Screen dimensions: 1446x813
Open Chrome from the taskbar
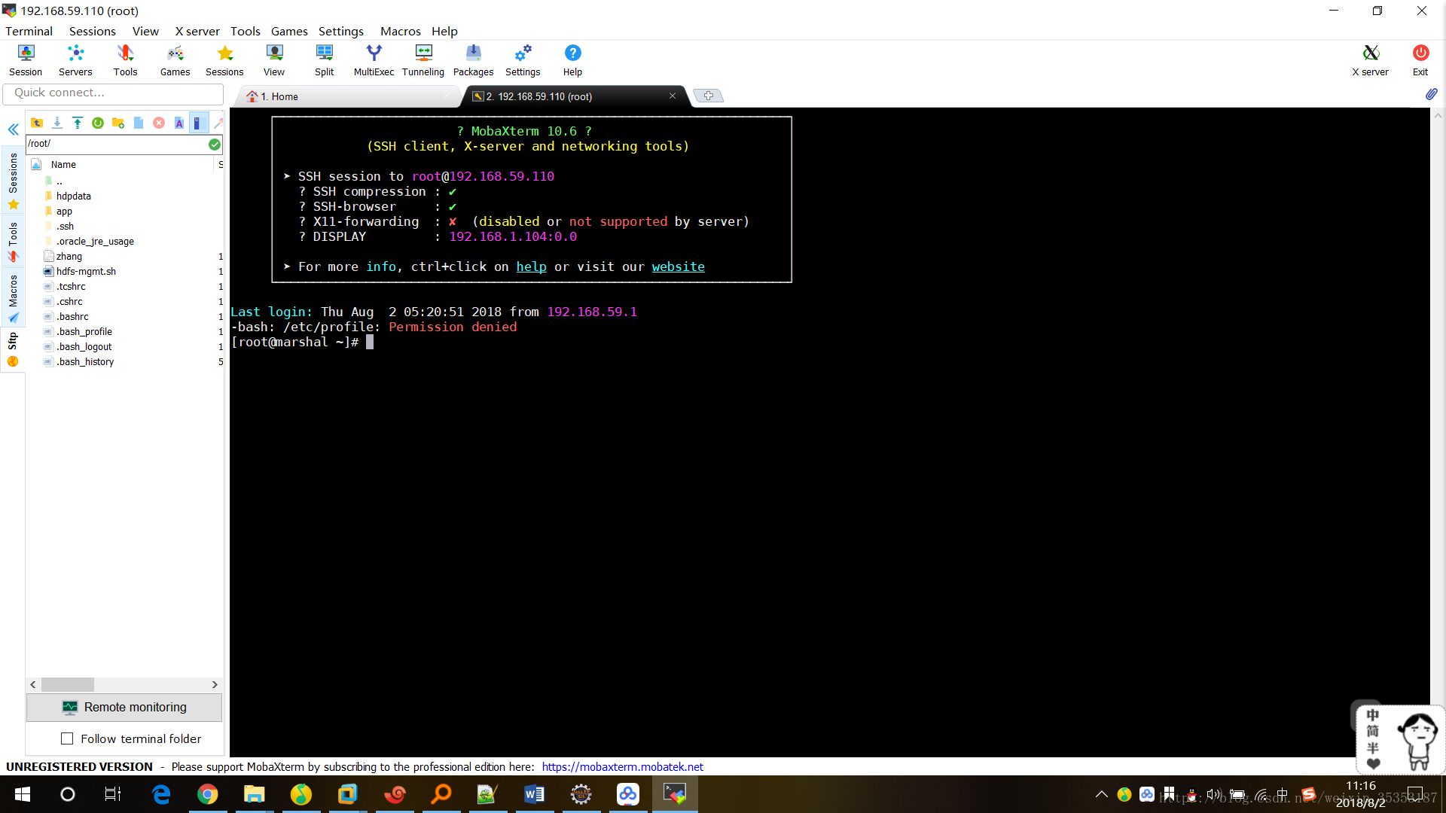(207, 794)
